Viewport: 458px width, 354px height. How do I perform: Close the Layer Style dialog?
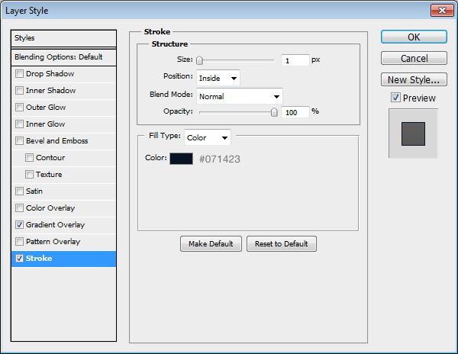click(442, 11)
